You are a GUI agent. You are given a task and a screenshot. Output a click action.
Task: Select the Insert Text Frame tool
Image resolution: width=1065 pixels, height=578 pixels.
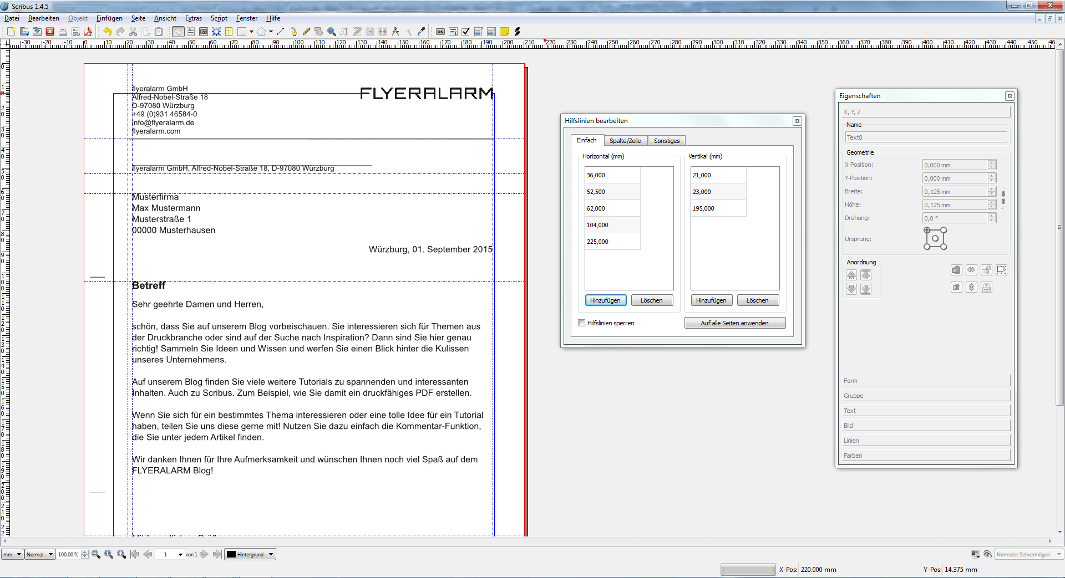click(190, 32)
